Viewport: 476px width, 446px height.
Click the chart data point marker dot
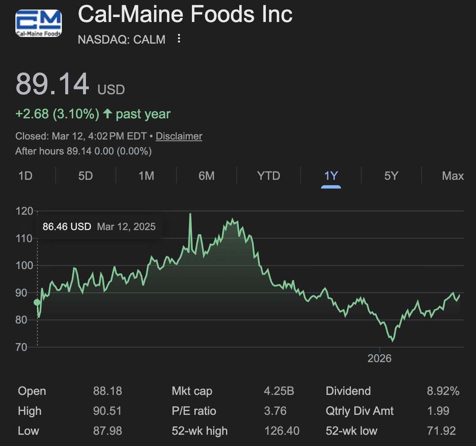click(37, 302)
